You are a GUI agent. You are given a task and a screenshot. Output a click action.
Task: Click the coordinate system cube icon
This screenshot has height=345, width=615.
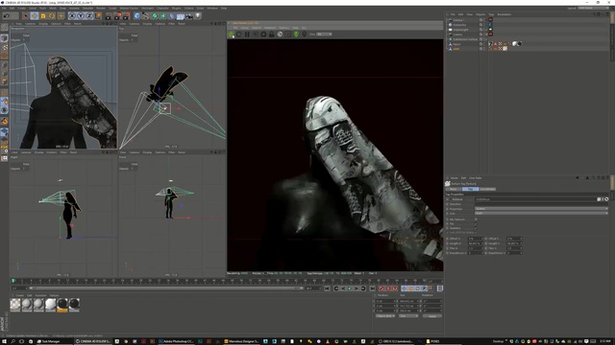pos(98,16)
